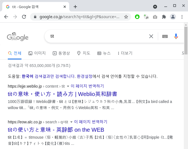Click the '한국어 검색결과만 검색합니다' link
The height and width of the screenshot is (149, 188).
(x=48, y=76)
